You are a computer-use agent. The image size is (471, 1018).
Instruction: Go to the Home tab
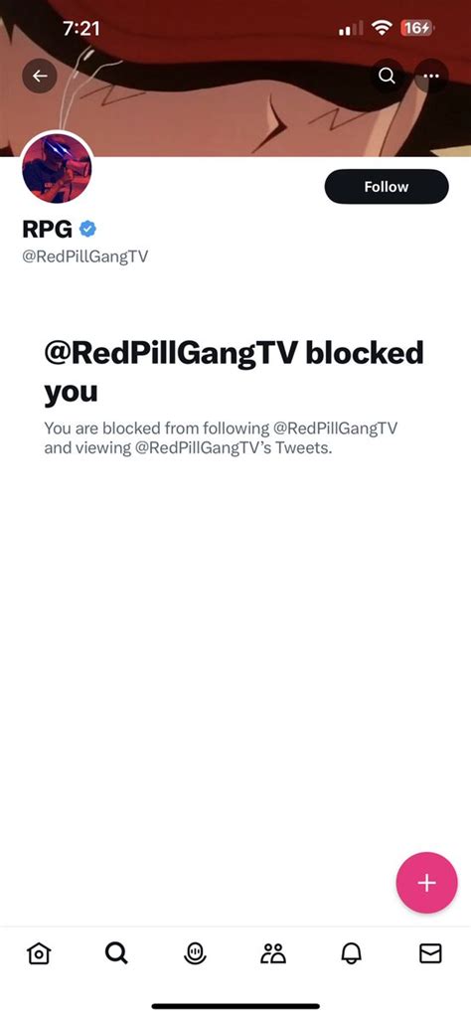39,953
